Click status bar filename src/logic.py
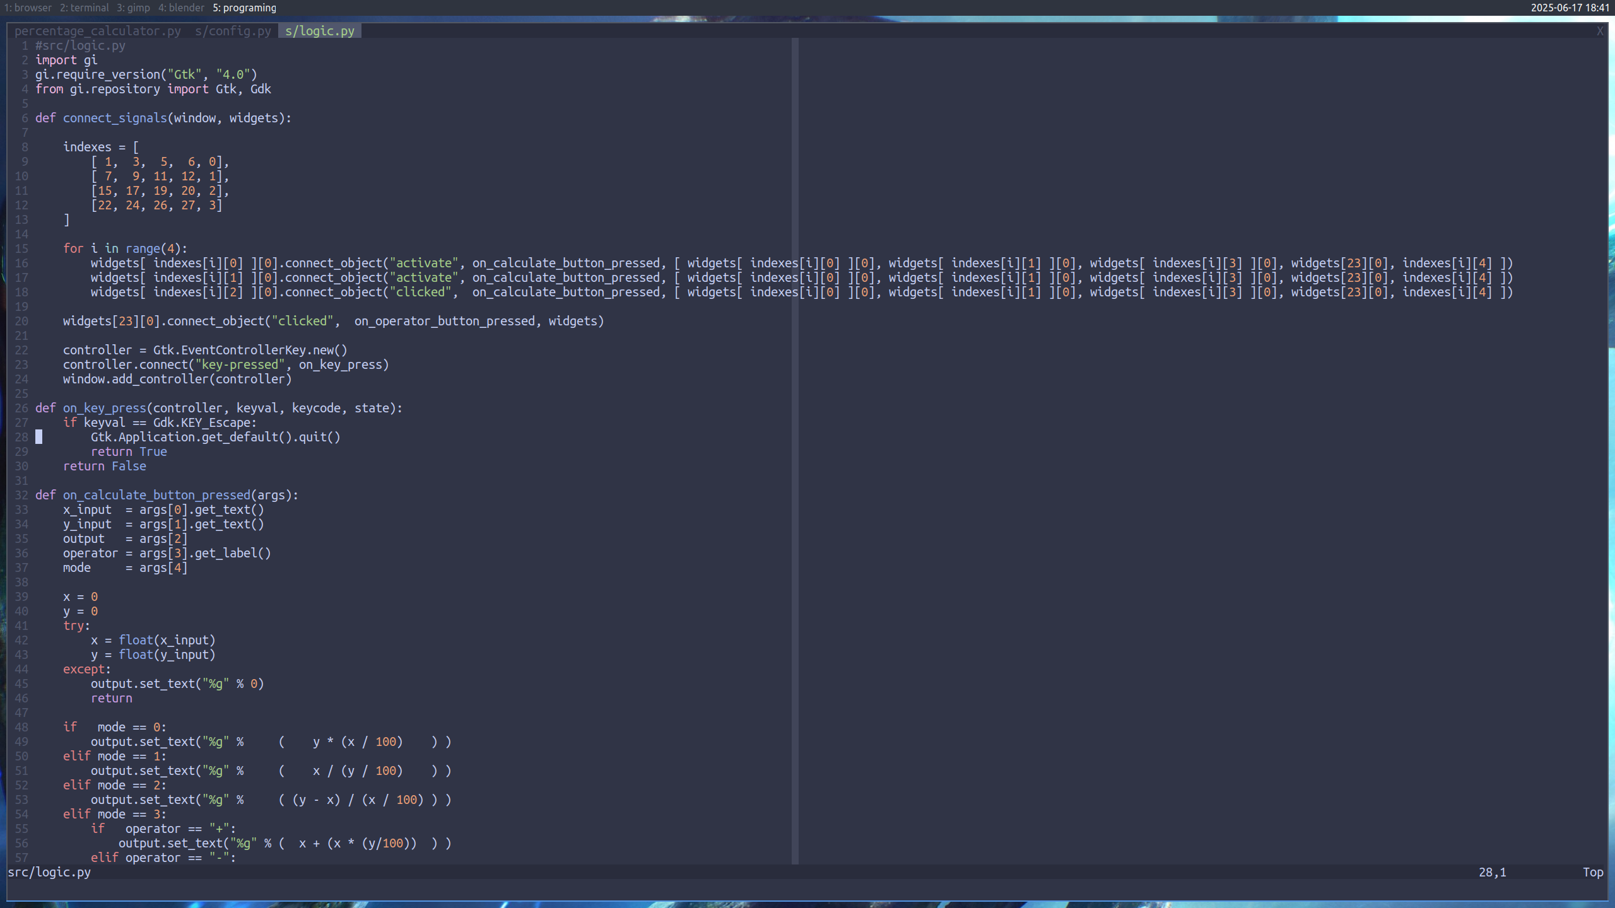 click(x=49, y=872)
